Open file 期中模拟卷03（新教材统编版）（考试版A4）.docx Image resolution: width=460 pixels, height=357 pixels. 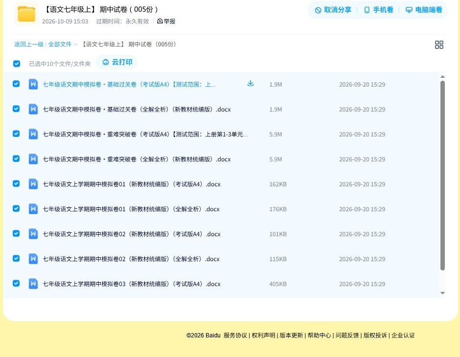pyautogui.click(x=132, y=284)
